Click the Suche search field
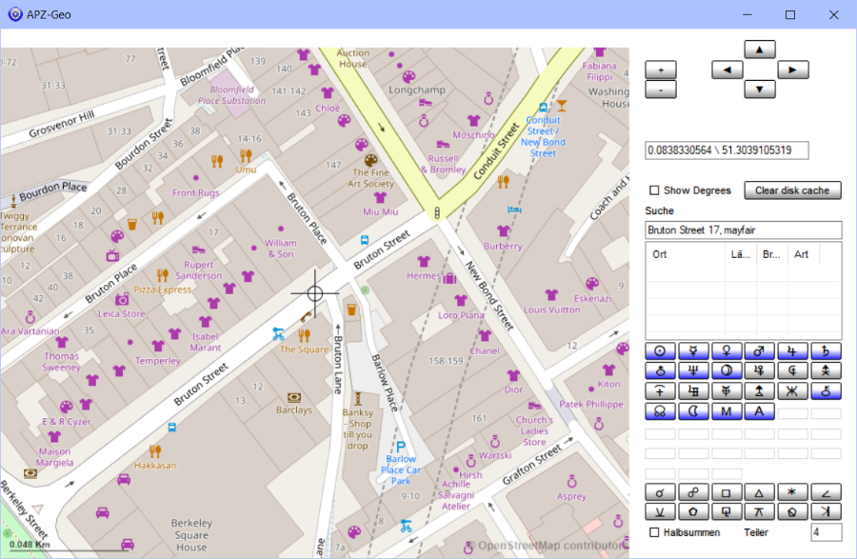This screenshot has width=857, height=559. (744, 230)
